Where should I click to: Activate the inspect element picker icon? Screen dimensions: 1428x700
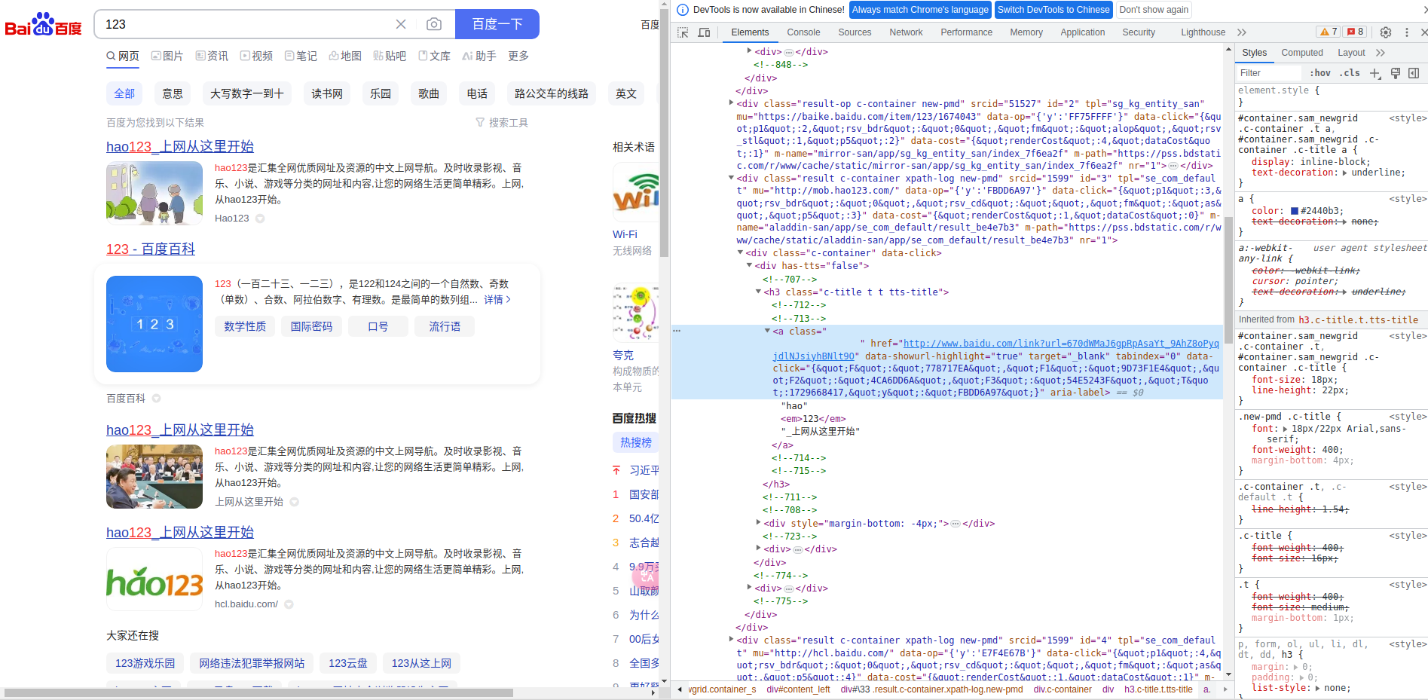tap(683, 32)
